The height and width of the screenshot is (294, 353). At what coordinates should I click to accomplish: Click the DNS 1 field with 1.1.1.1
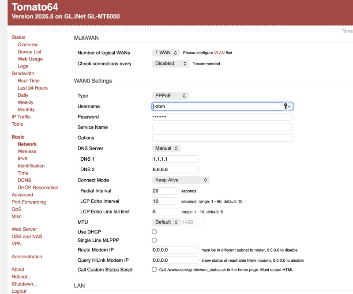pyautogui.click(x=175, y=159)
